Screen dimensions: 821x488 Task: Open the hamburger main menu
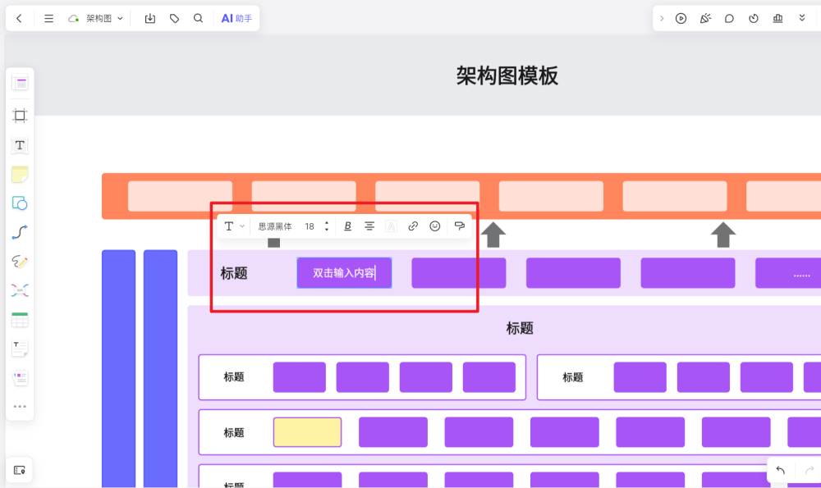pos(48,17)
